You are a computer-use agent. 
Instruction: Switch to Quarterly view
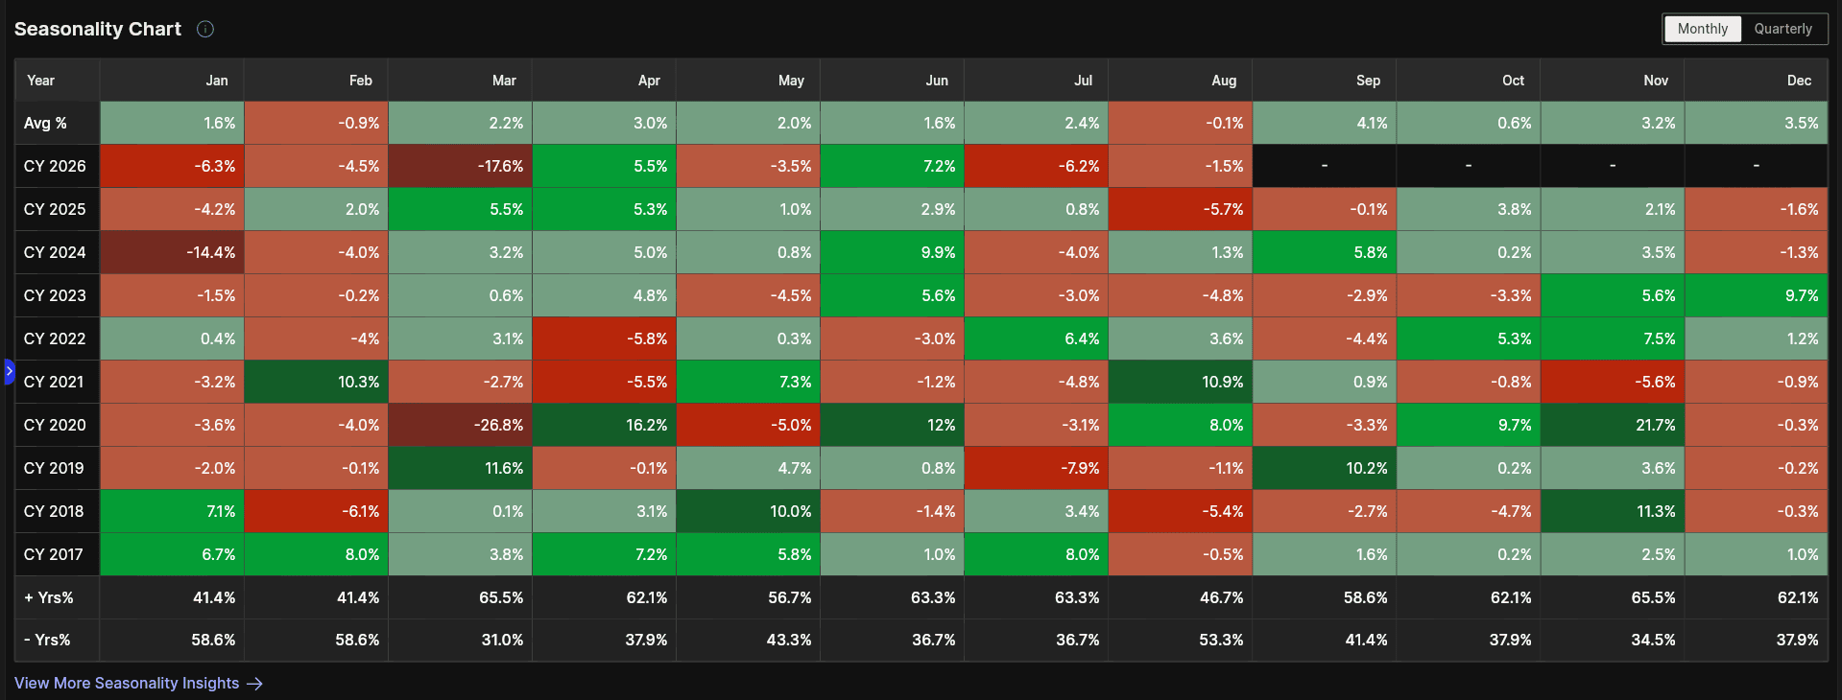click(1782, 29)
